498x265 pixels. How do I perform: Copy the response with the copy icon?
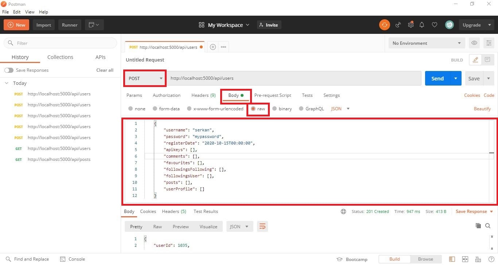point(478,226)
